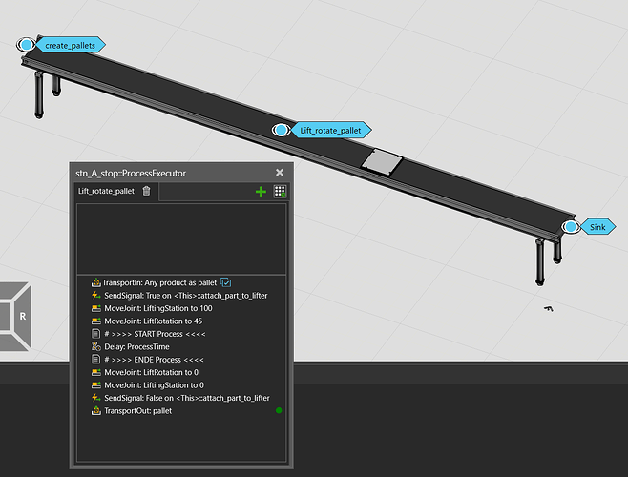Screen dimensions: 628x477
Task: Click the Delay ProcessTime statement icon
Action: click(95, 346)
